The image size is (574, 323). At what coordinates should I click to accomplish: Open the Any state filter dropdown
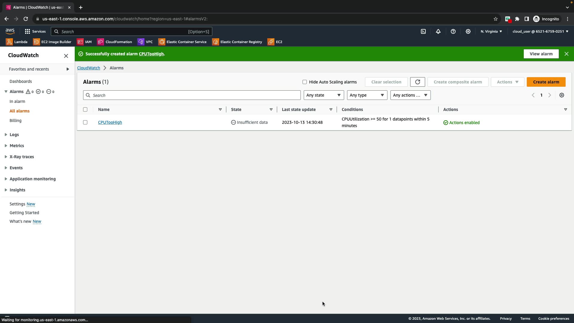(323, 95)
